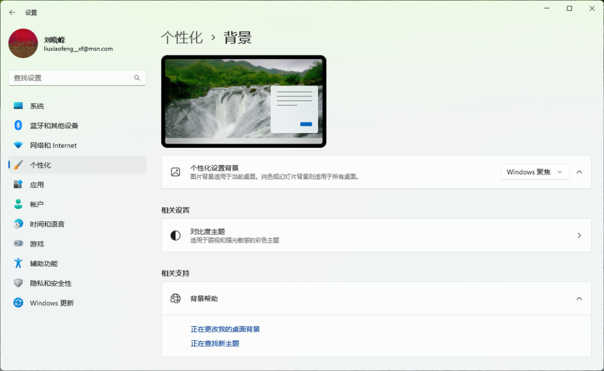Navigate to 隐私和安全性 category
This screenshot has height=371, width=604.
77,283
